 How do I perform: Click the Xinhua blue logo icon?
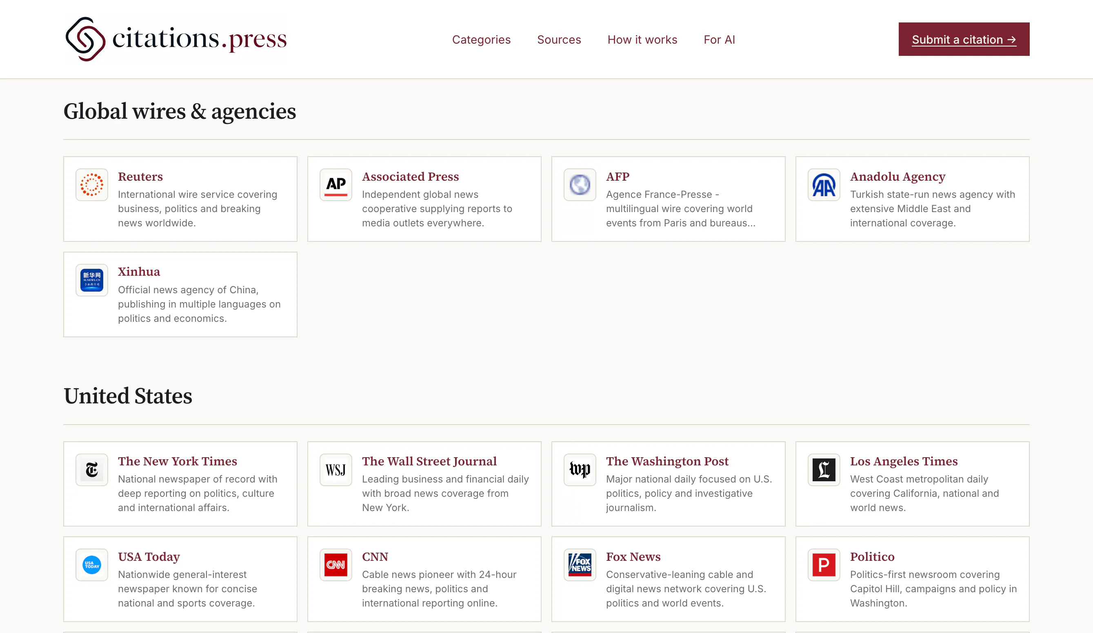(x=91, y=280)
